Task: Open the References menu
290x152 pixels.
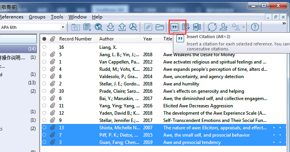Action: click(12, 17)
